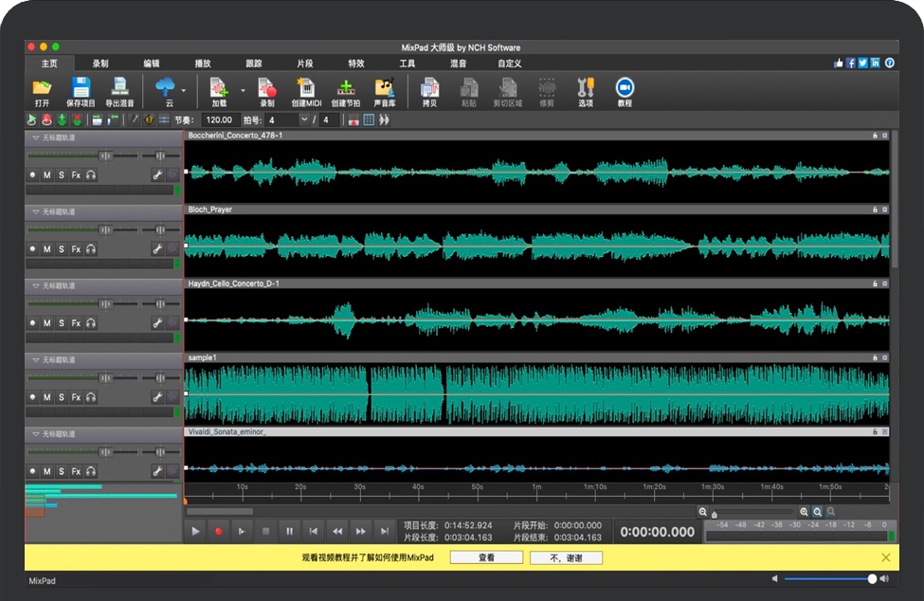Expand the 拍号 time signature dropdown

(304, 120)
